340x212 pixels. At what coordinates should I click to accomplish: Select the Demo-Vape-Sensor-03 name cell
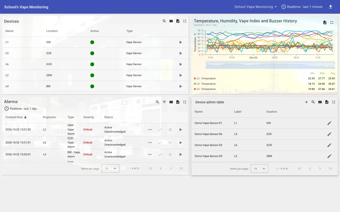208,145
